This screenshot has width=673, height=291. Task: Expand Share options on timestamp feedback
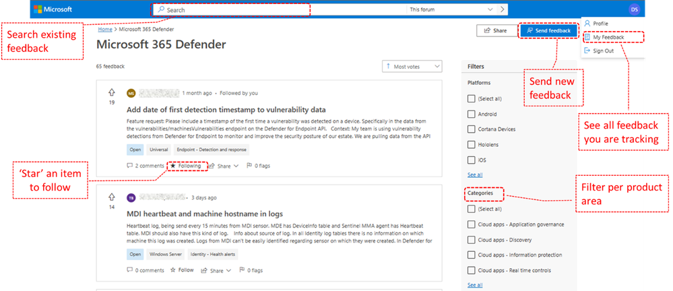pos(224,166)
